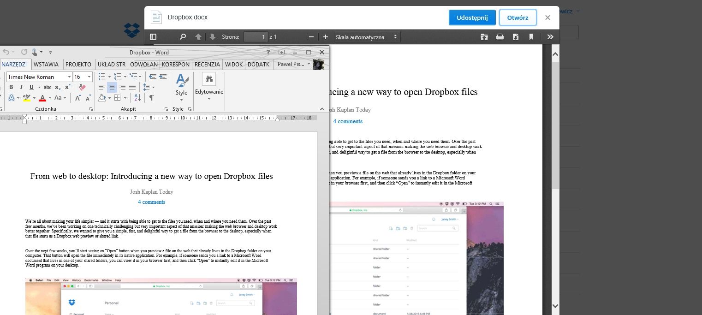The height and width of the screenshot is (315, 702).
Task: Zoom in with the plus icon
Action: (326, 37)
